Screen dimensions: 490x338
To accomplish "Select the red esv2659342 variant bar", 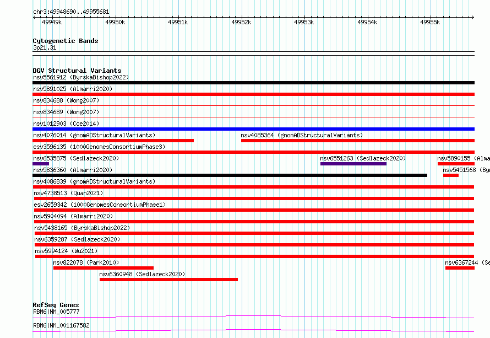I will pyautogui.click(x=254, y=210).
